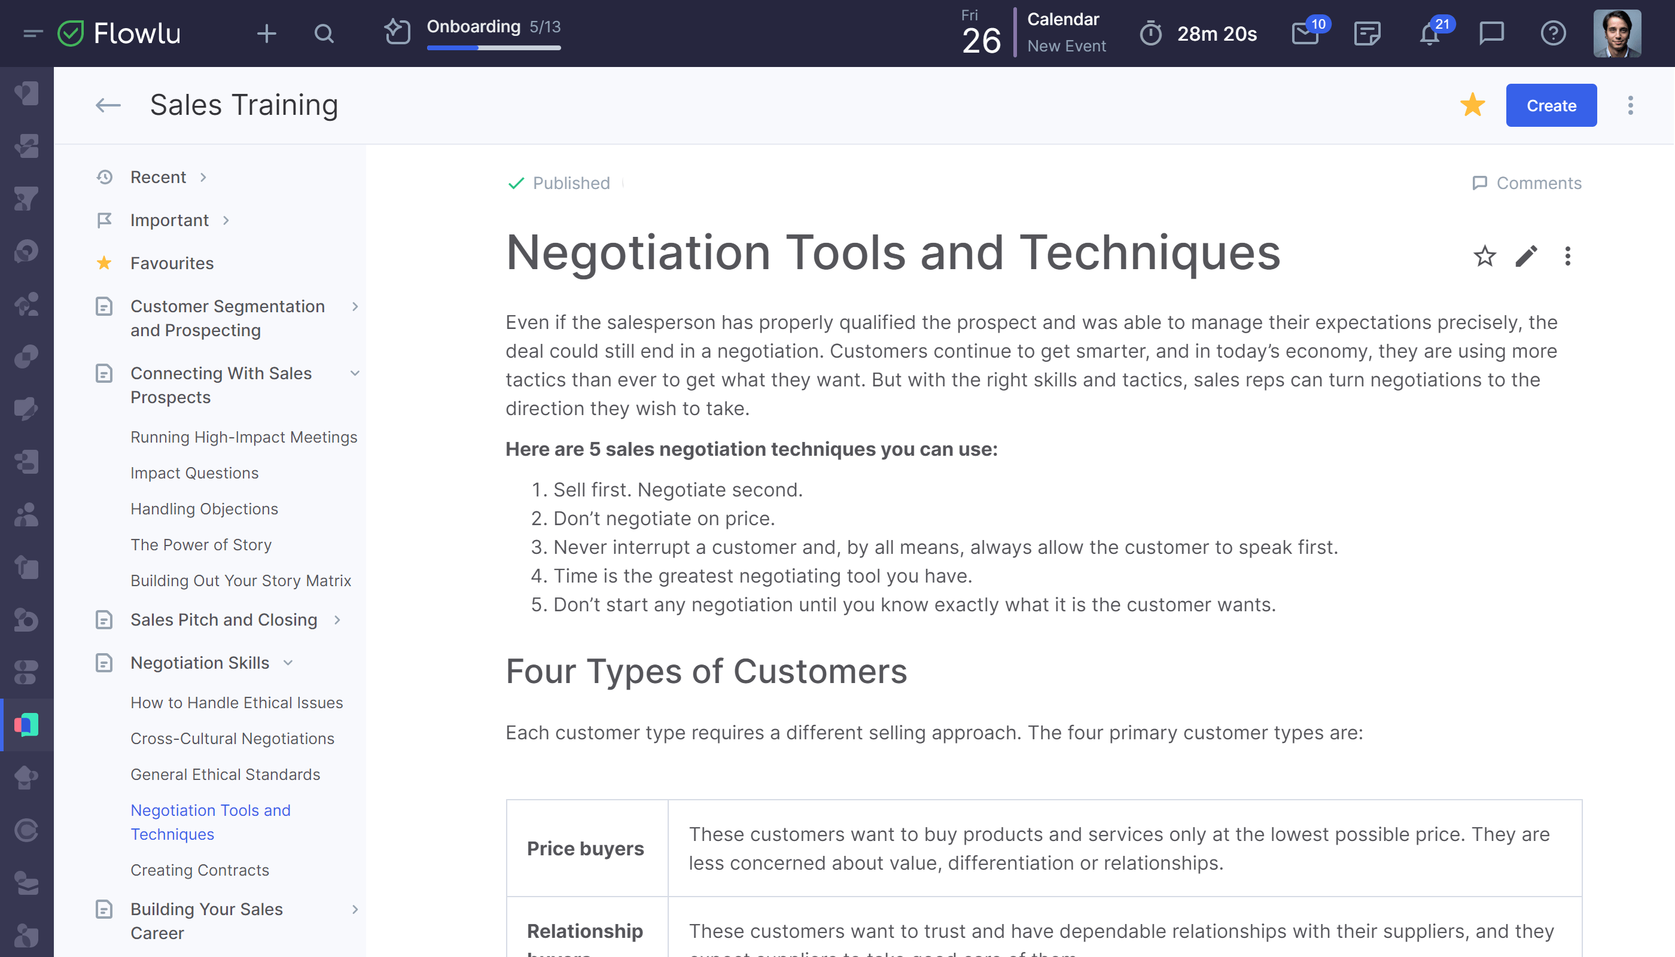Start the timer stopwatch icon
This screenshot has height=957, width=1675.
point(1151,33)
